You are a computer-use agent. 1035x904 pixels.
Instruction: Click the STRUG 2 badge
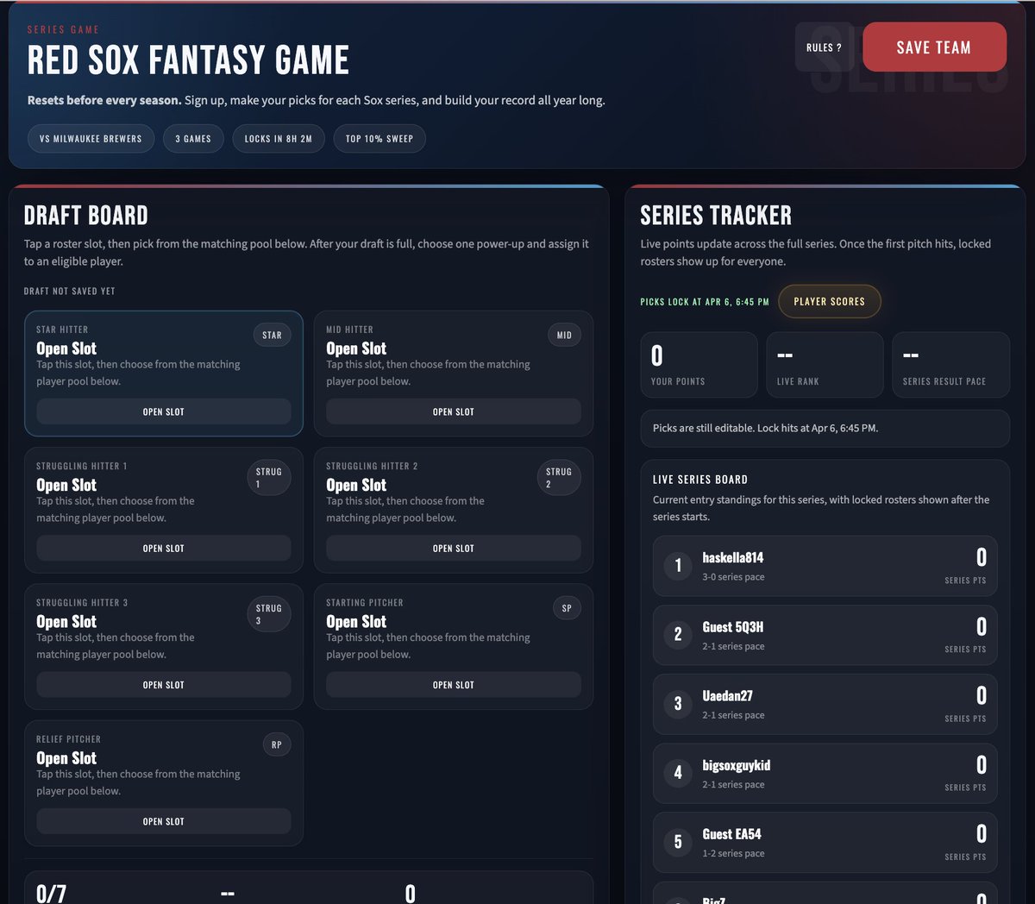[x=559, y=478]
